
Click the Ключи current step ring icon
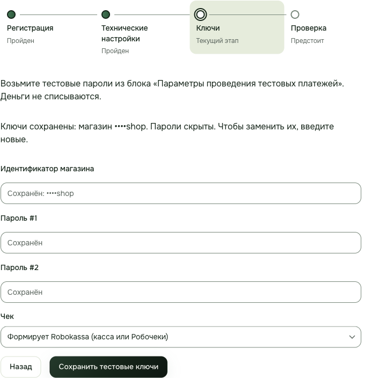(200, 14)
